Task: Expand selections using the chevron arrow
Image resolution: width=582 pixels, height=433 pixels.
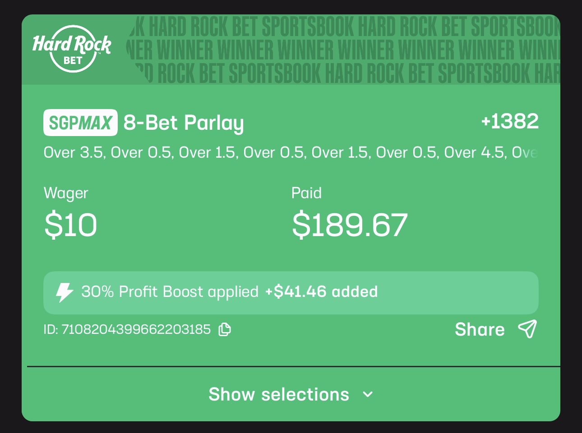Action: [x=368, y=395]
